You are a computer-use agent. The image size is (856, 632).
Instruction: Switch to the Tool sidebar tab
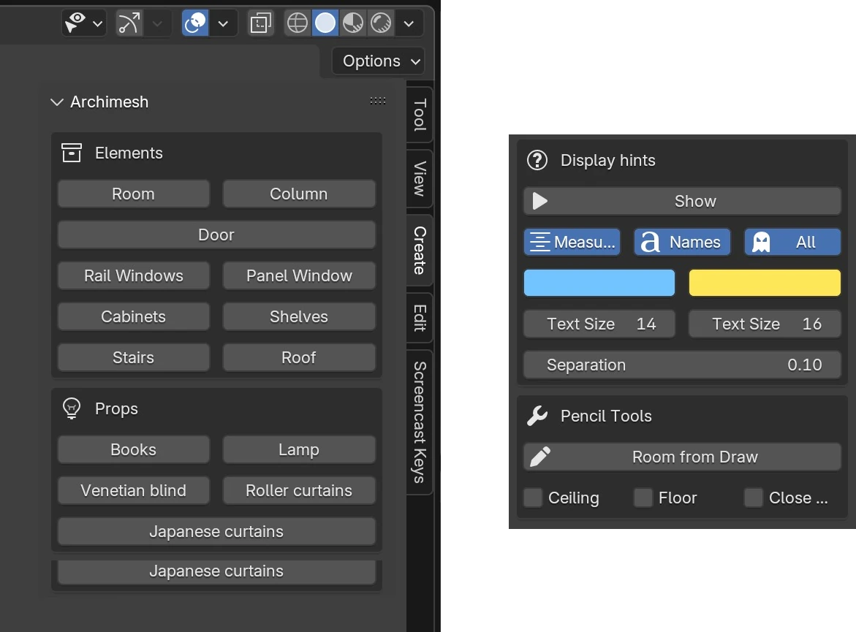point(420,115)
